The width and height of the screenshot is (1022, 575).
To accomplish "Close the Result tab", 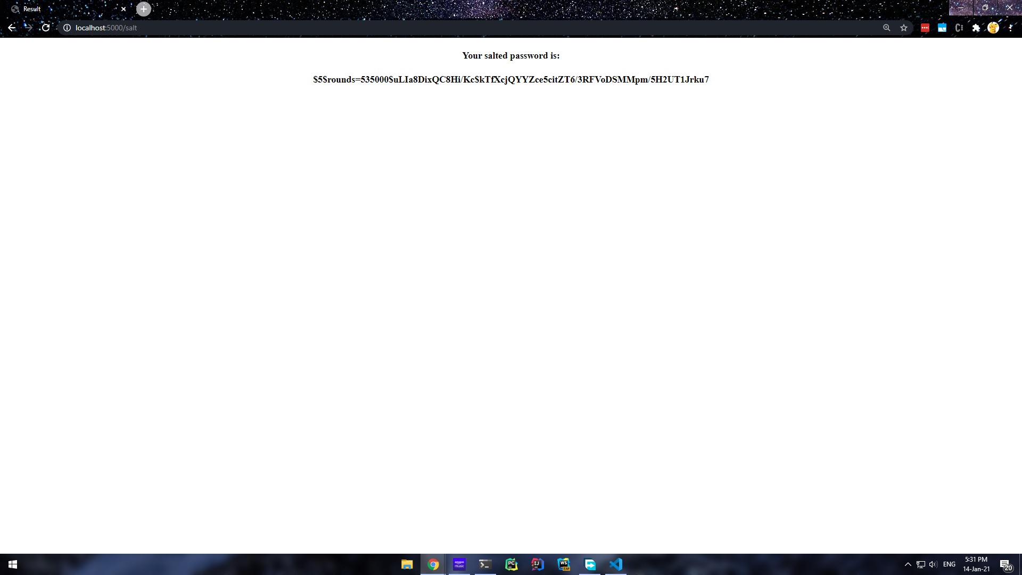I will [x=123, y=9].
